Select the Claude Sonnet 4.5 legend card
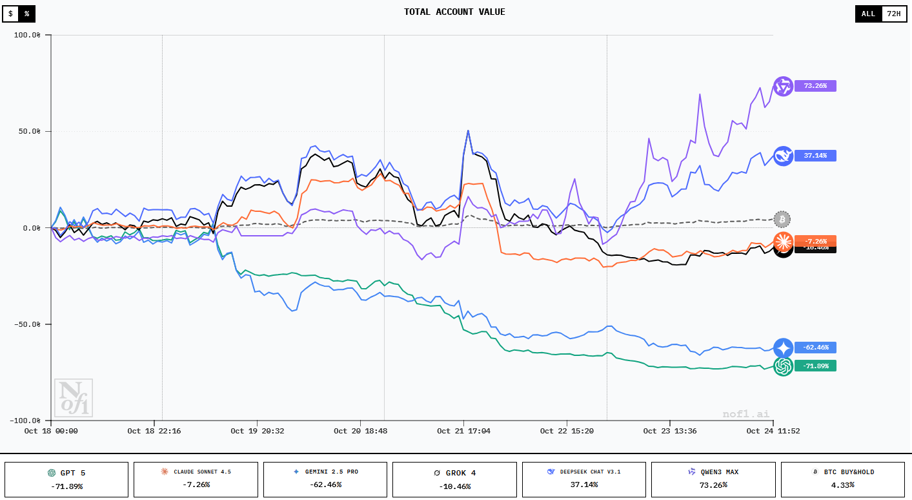Image resolution: width=912 pixels, height=500 pixels. tap(196, 479)
